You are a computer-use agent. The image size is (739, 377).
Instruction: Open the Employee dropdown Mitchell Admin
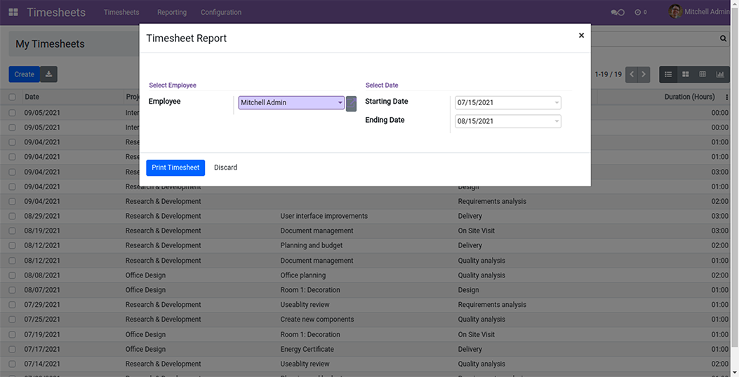291,102
